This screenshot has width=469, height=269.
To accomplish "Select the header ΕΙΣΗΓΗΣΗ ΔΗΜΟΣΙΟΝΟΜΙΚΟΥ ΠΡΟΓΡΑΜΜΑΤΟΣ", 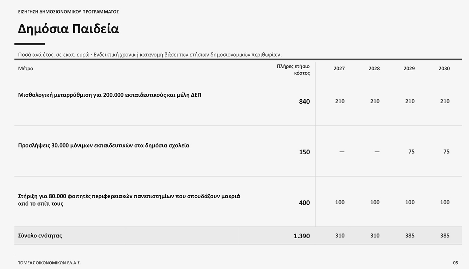I will coord(68,12).
